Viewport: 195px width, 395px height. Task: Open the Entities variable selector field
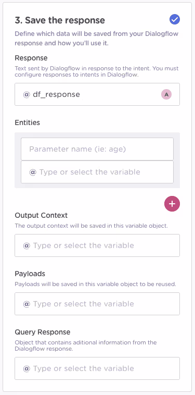click(97, 172)
